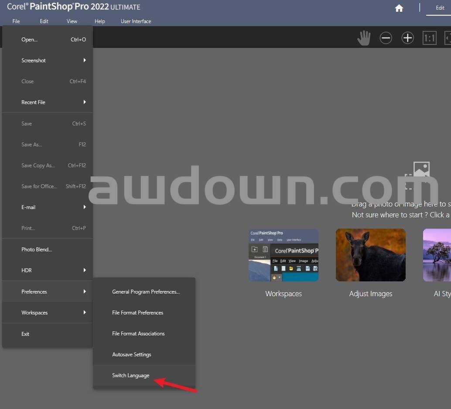Open General Program Preferences
This screenshot has width=451, height=409.
tap(146, 292)
